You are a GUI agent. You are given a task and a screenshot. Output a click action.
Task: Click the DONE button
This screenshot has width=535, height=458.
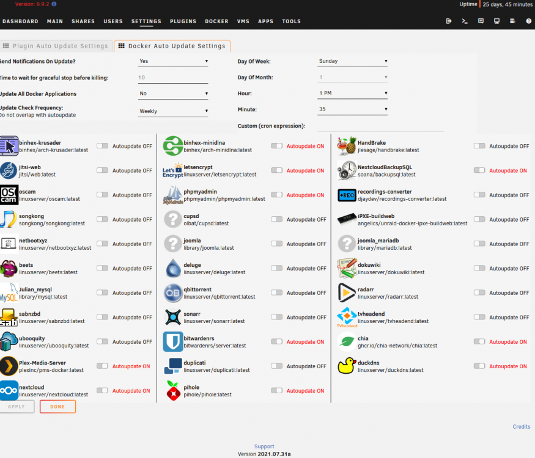57,407
